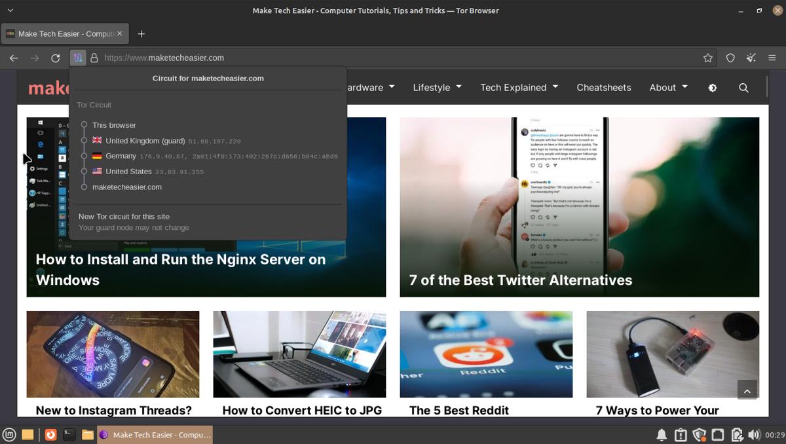Activate the New Identity broom icon

(x=751, y=58)
